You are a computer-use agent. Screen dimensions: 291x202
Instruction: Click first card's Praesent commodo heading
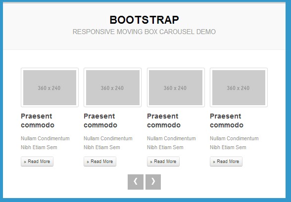coord(38,121)
